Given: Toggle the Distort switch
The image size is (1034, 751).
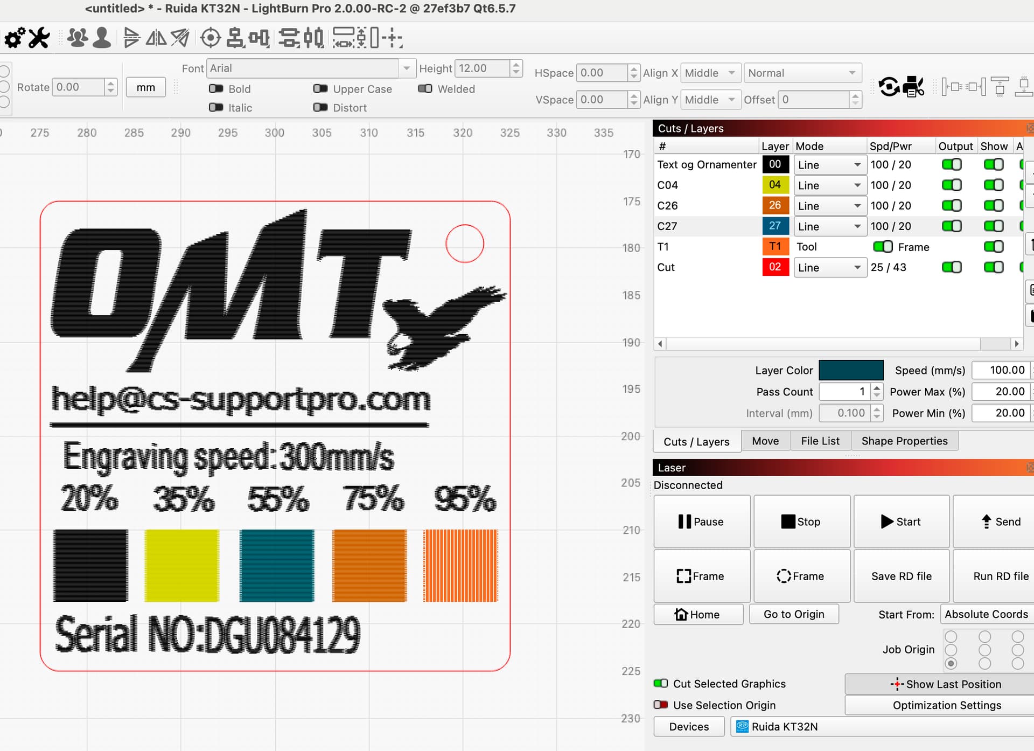Looking at the screenshot, I should (x=320, y=107).
